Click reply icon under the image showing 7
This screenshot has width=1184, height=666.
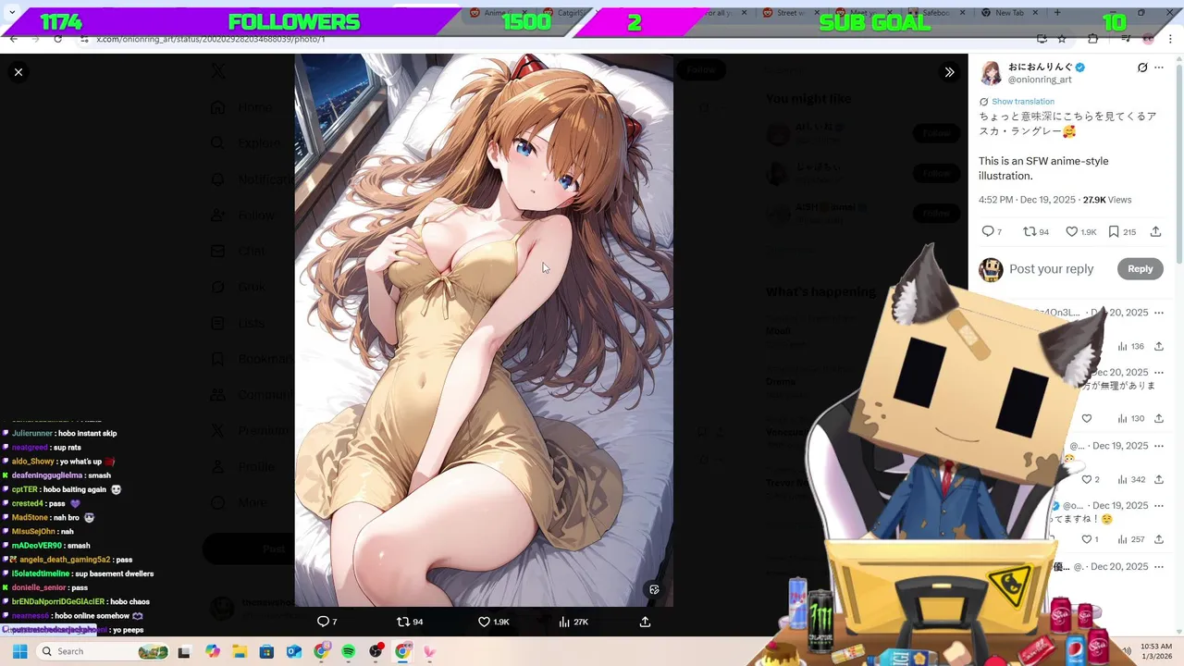point(323,622)
